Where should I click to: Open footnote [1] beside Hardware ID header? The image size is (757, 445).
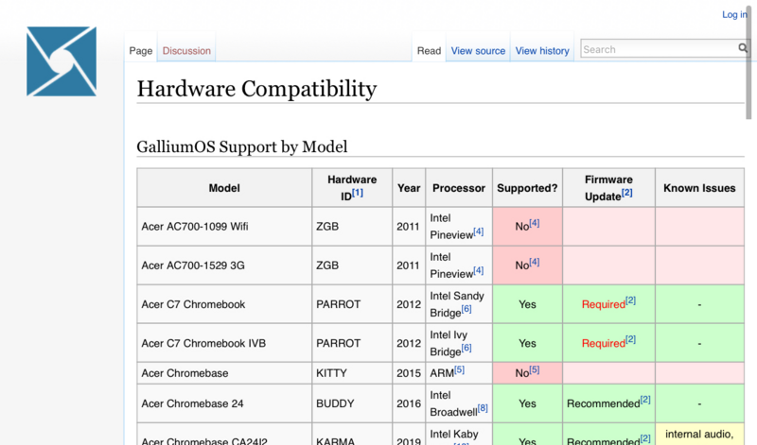(358, 193)
